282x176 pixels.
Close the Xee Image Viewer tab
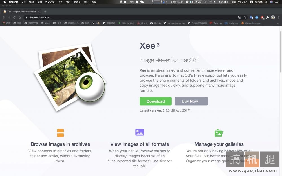click(x=39, y=12)
